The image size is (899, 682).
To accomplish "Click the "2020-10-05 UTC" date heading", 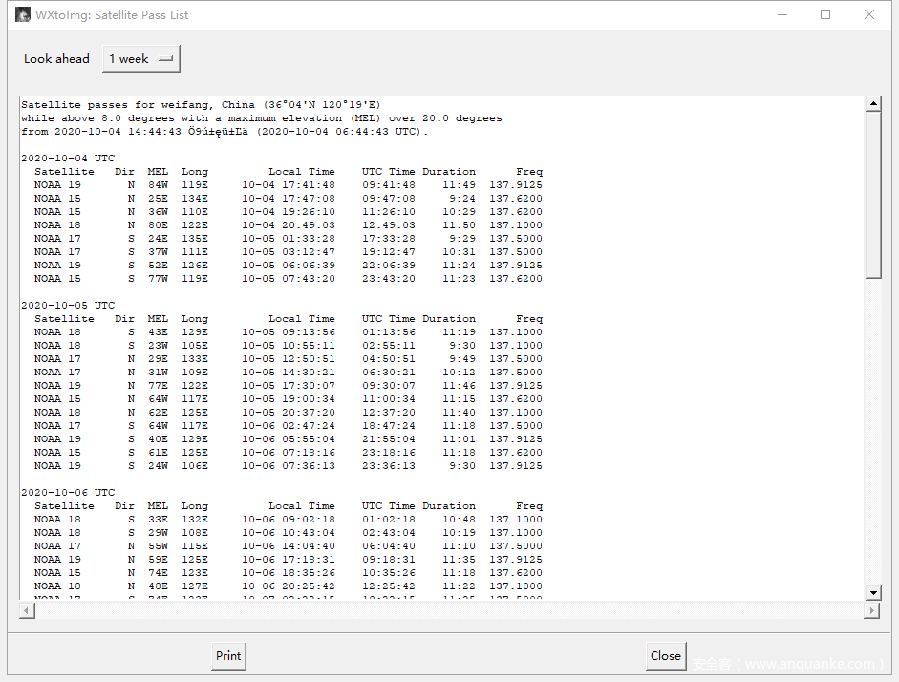I will (68, 306).
